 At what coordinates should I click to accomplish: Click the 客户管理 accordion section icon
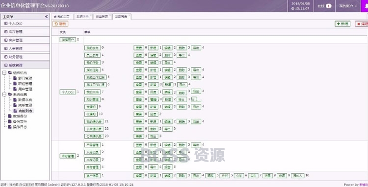click(x=6, y=40)
